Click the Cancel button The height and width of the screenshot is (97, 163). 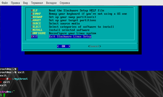(x=94, y=46)
